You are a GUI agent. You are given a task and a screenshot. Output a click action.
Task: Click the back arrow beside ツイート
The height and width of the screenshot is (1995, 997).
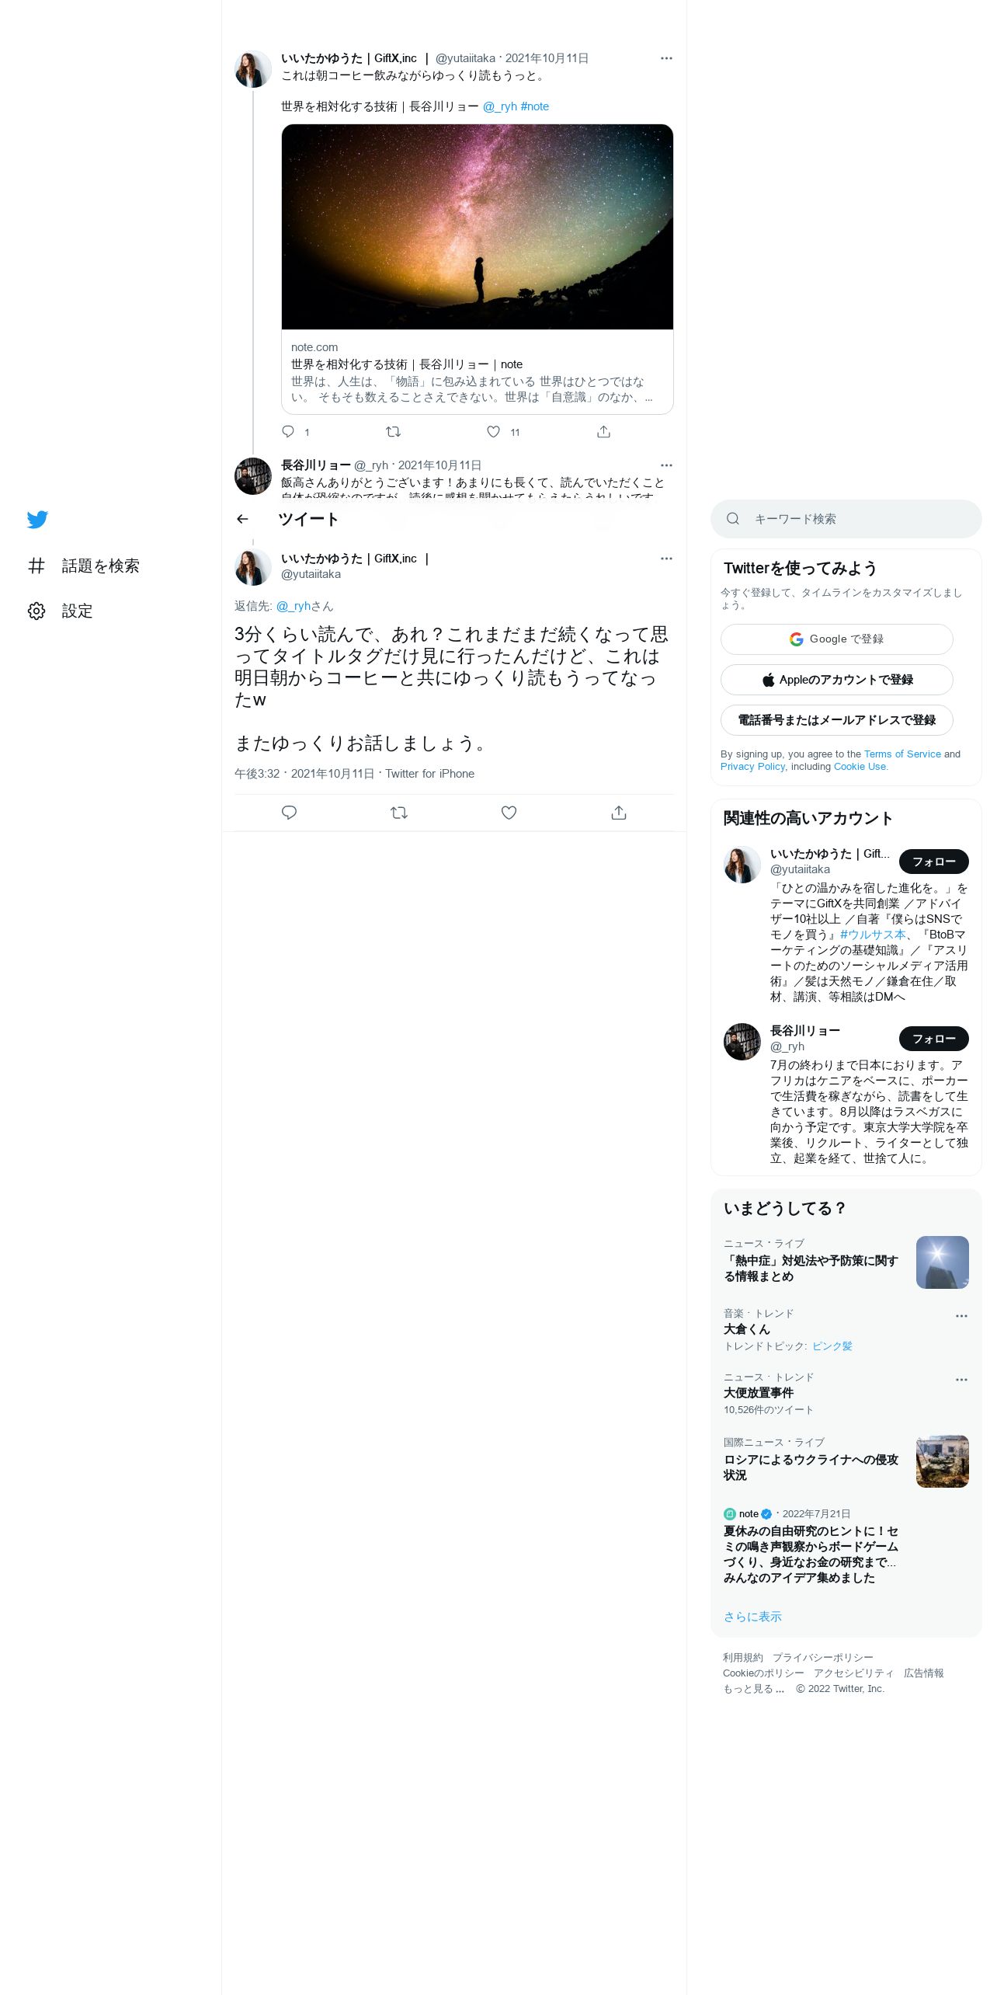click(x=243, y=519)
